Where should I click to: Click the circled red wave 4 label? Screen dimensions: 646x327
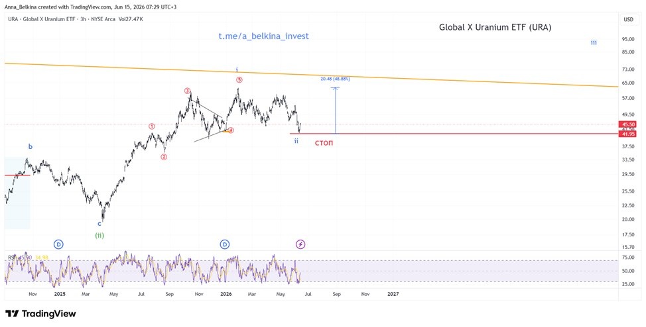[231, 130]
